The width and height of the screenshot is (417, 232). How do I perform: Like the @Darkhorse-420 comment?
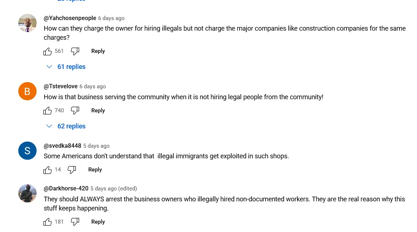(x=48, y=222)
